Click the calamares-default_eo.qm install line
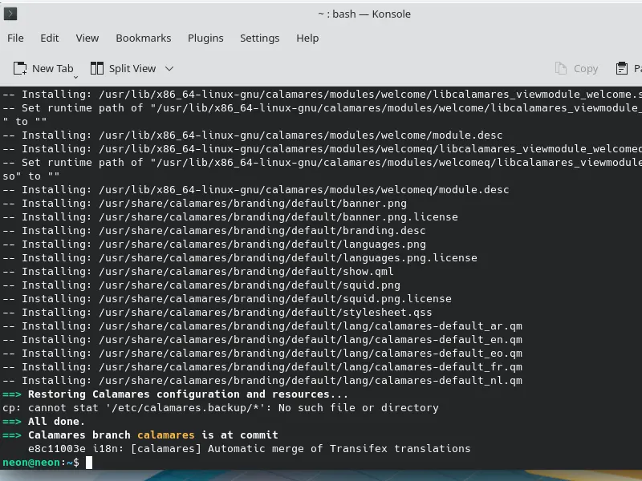This screenshot has width=642, height=481. (262, 354)
